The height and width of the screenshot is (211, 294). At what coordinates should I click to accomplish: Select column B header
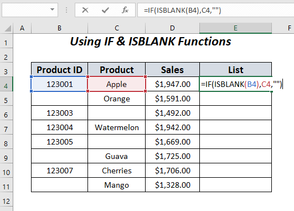pyautogui.click(x=59, y=28)
